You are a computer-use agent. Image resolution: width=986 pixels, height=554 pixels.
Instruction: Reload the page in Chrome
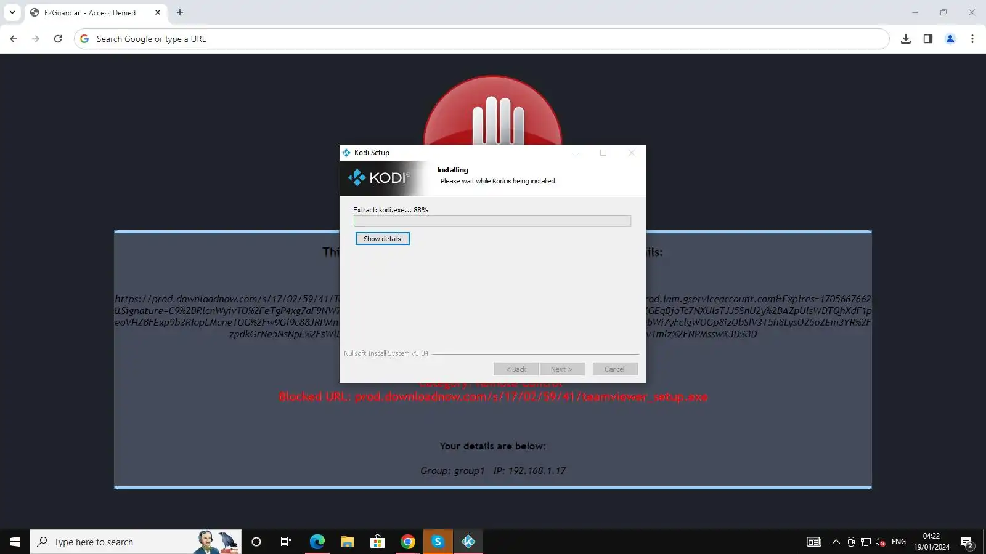pos(58,39)
